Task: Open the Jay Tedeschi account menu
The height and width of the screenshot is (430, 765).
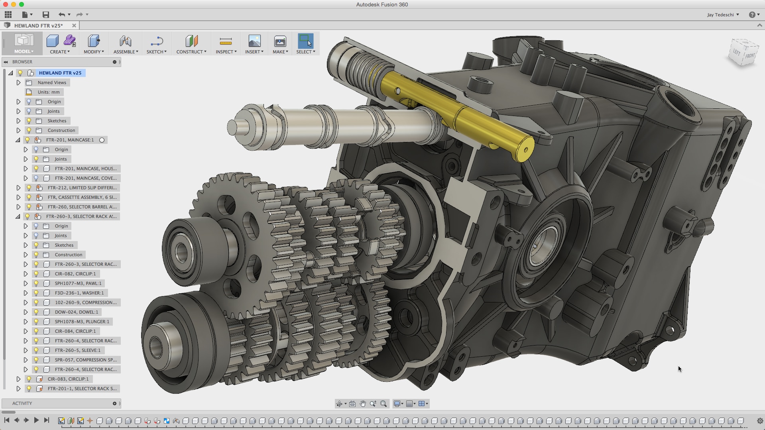Action: click(x=720, y=14)
